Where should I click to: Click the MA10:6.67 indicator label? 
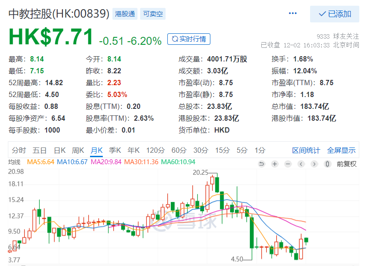(x=72, y=162)
